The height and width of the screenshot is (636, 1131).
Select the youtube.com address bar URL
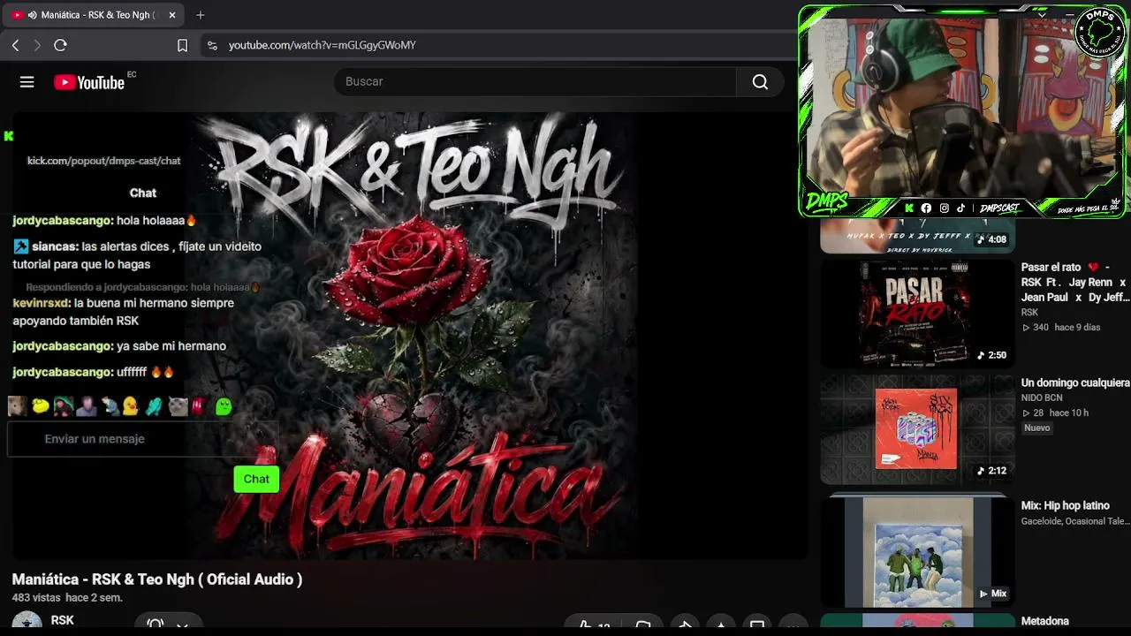point(322,45)
